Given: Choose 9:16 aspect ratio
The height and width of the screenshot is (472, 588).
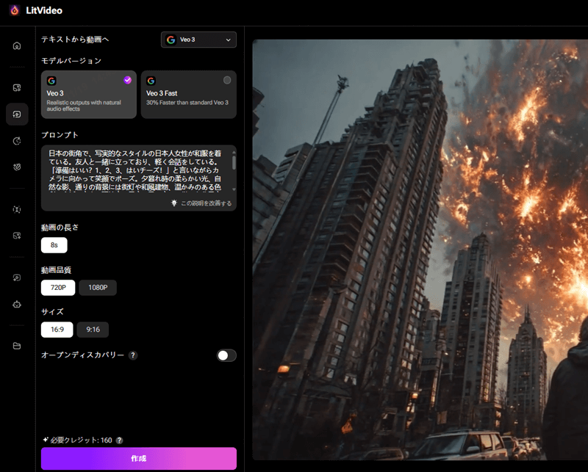Looking at the screenshot, I should tap(91, 330).
